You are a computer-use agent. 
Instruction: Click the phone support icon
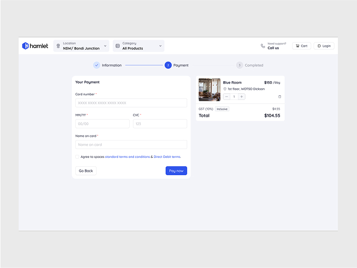pyautogui.click(x=263, y=46)
